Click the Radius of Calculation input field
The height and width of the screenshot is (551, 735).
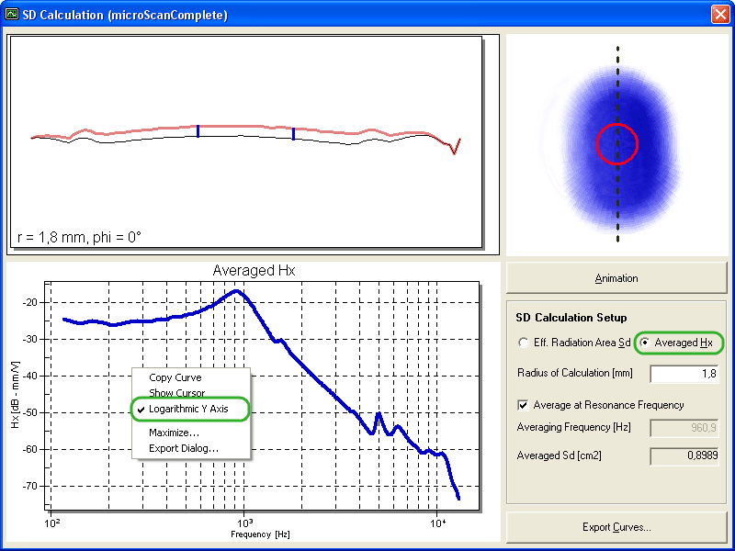coord(684,374)
